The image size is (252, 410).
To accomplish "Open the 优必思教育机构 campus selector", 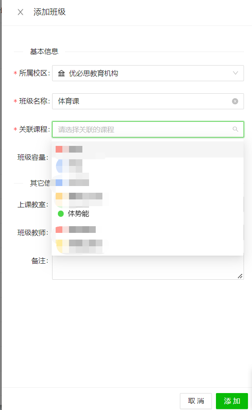I will 148,73.
